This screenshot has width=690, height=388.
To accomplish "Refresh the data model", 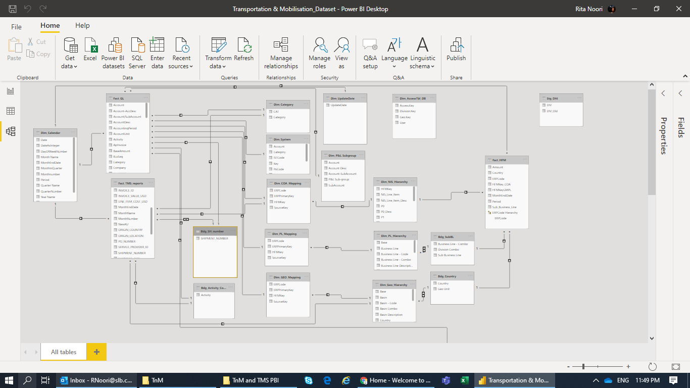I will click(244, 50).
